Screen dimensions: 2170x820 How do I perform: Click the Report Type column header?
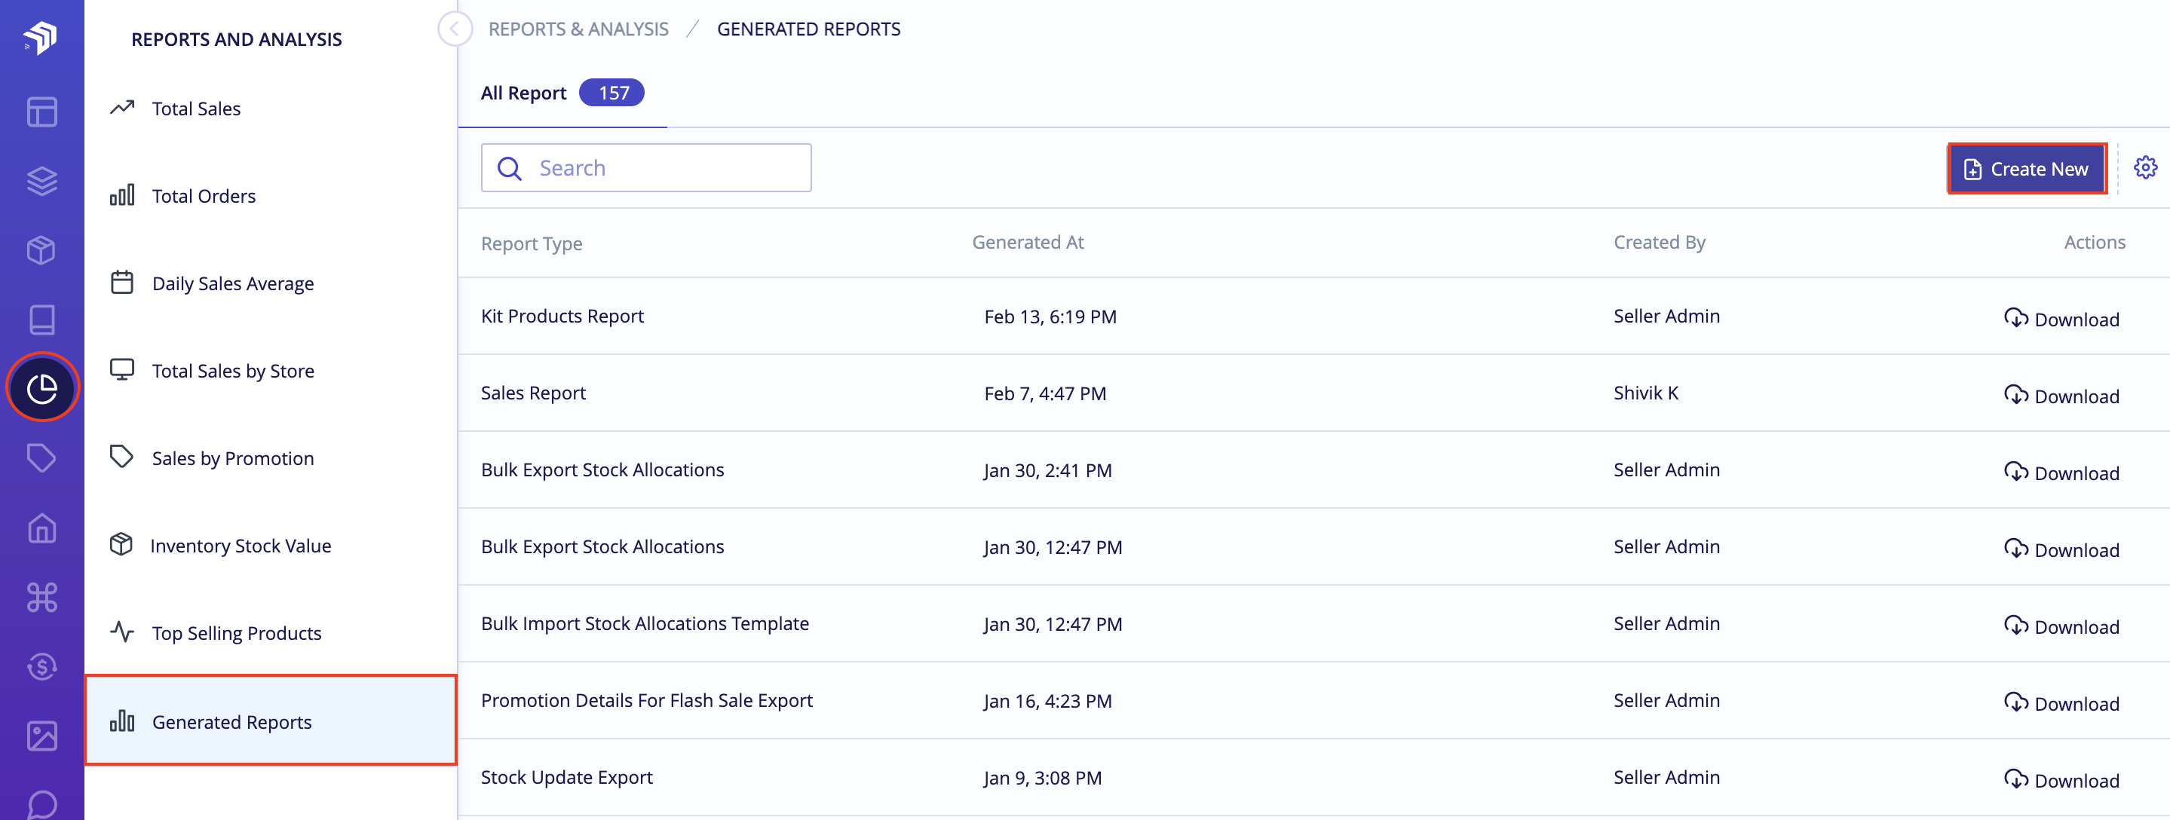pos(532,244)
